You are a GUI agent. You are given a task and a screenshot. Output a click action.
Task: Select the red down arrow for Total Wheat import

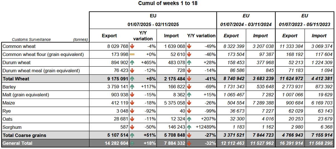(x=189, y=79)
